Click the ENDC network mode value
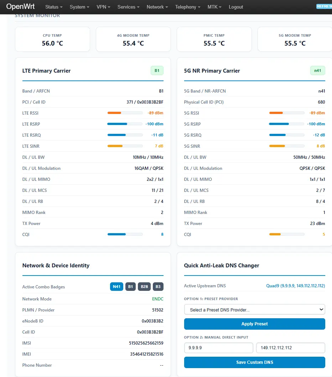This screenshot has height=377, width=332. point(157,299)
